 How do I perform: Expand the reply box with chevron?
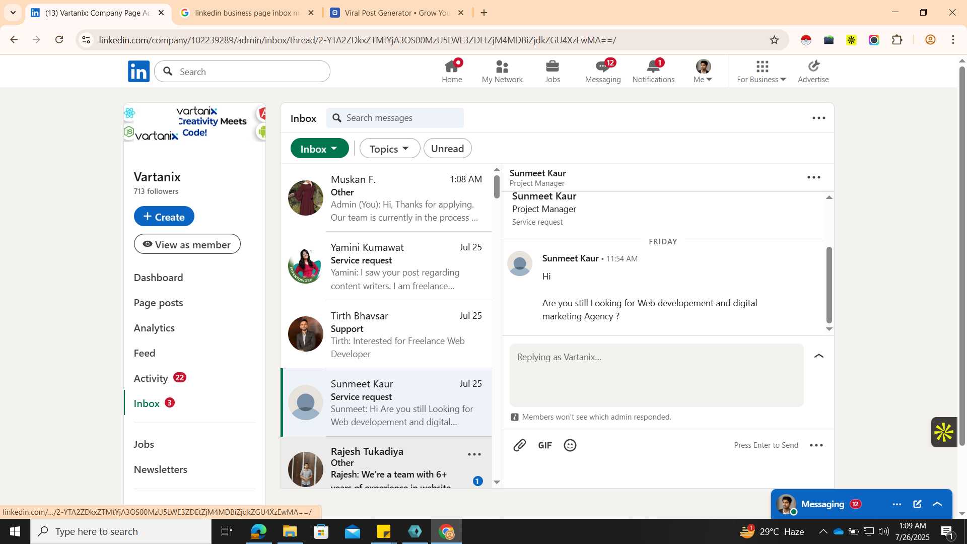819,356
